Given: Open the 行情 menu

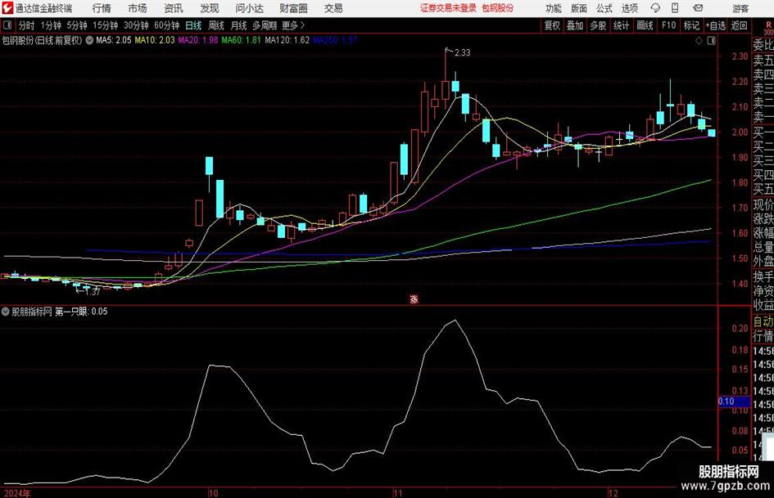Looking at the screenshot, I should (102, 8).
